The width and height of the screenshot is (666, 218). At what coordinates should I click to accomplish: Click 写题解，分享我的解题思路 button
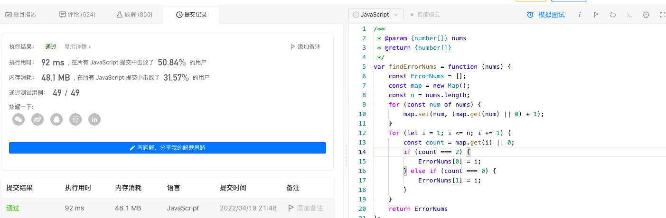[168, 148]
